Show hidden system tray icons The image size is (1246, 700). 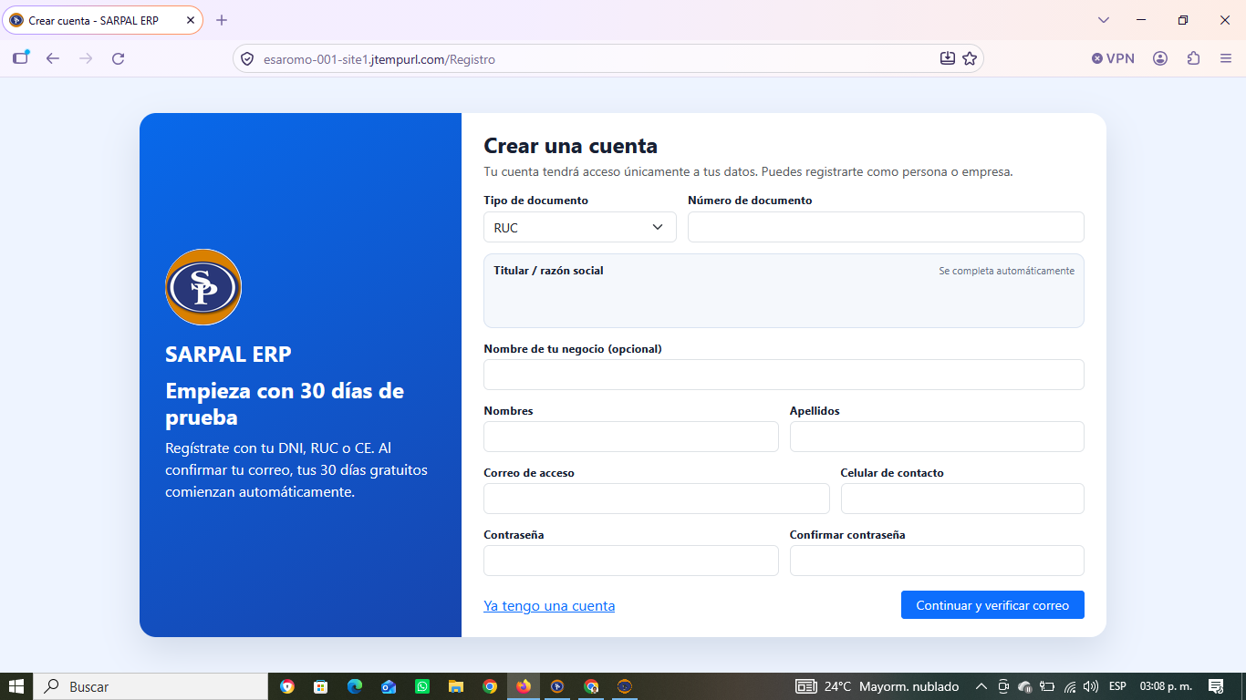click(x=981, y=686)
